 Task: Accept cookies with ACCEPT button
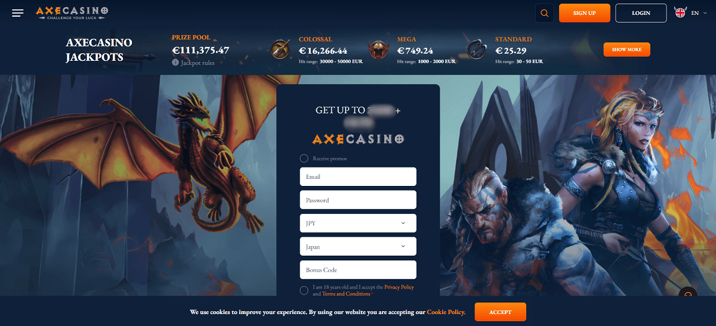[x=500, y=312]
